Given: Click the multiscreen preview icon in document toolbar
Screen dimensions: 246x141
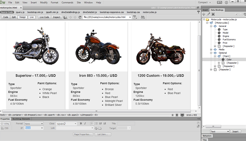Looking at the screenshot, I should pos(143,17).
